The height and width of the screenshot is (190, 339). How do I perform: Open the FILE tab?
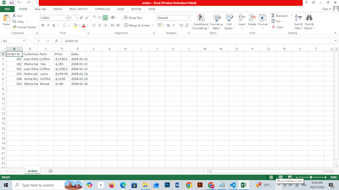[x=7, y=9]
